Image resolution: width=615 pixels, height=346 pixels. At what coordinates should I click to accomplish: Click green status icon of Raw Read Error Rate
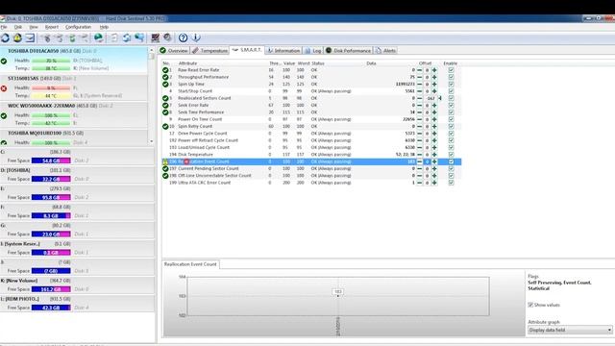(x=165, y=70)
